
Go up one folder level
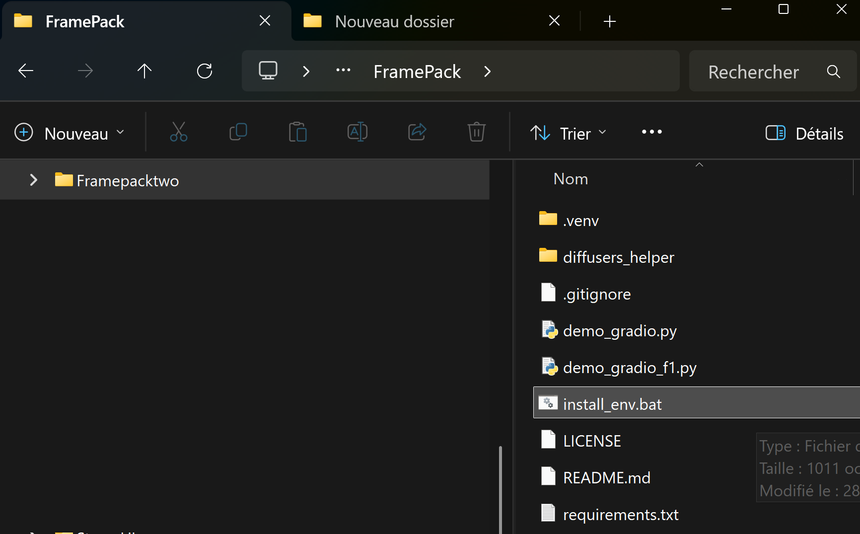click(144, 71)
